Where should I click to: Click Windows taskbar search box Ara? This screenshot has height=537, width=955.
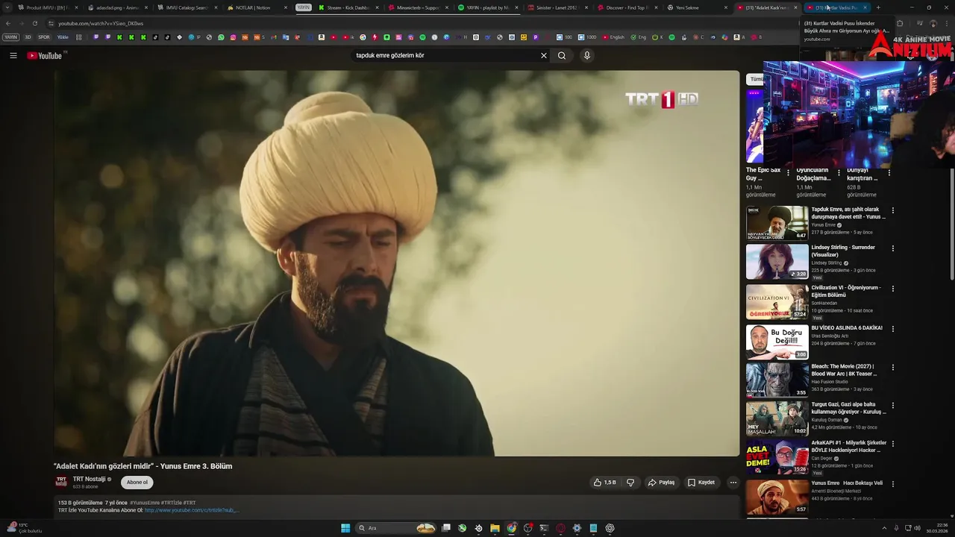click(x=395, y=528)
